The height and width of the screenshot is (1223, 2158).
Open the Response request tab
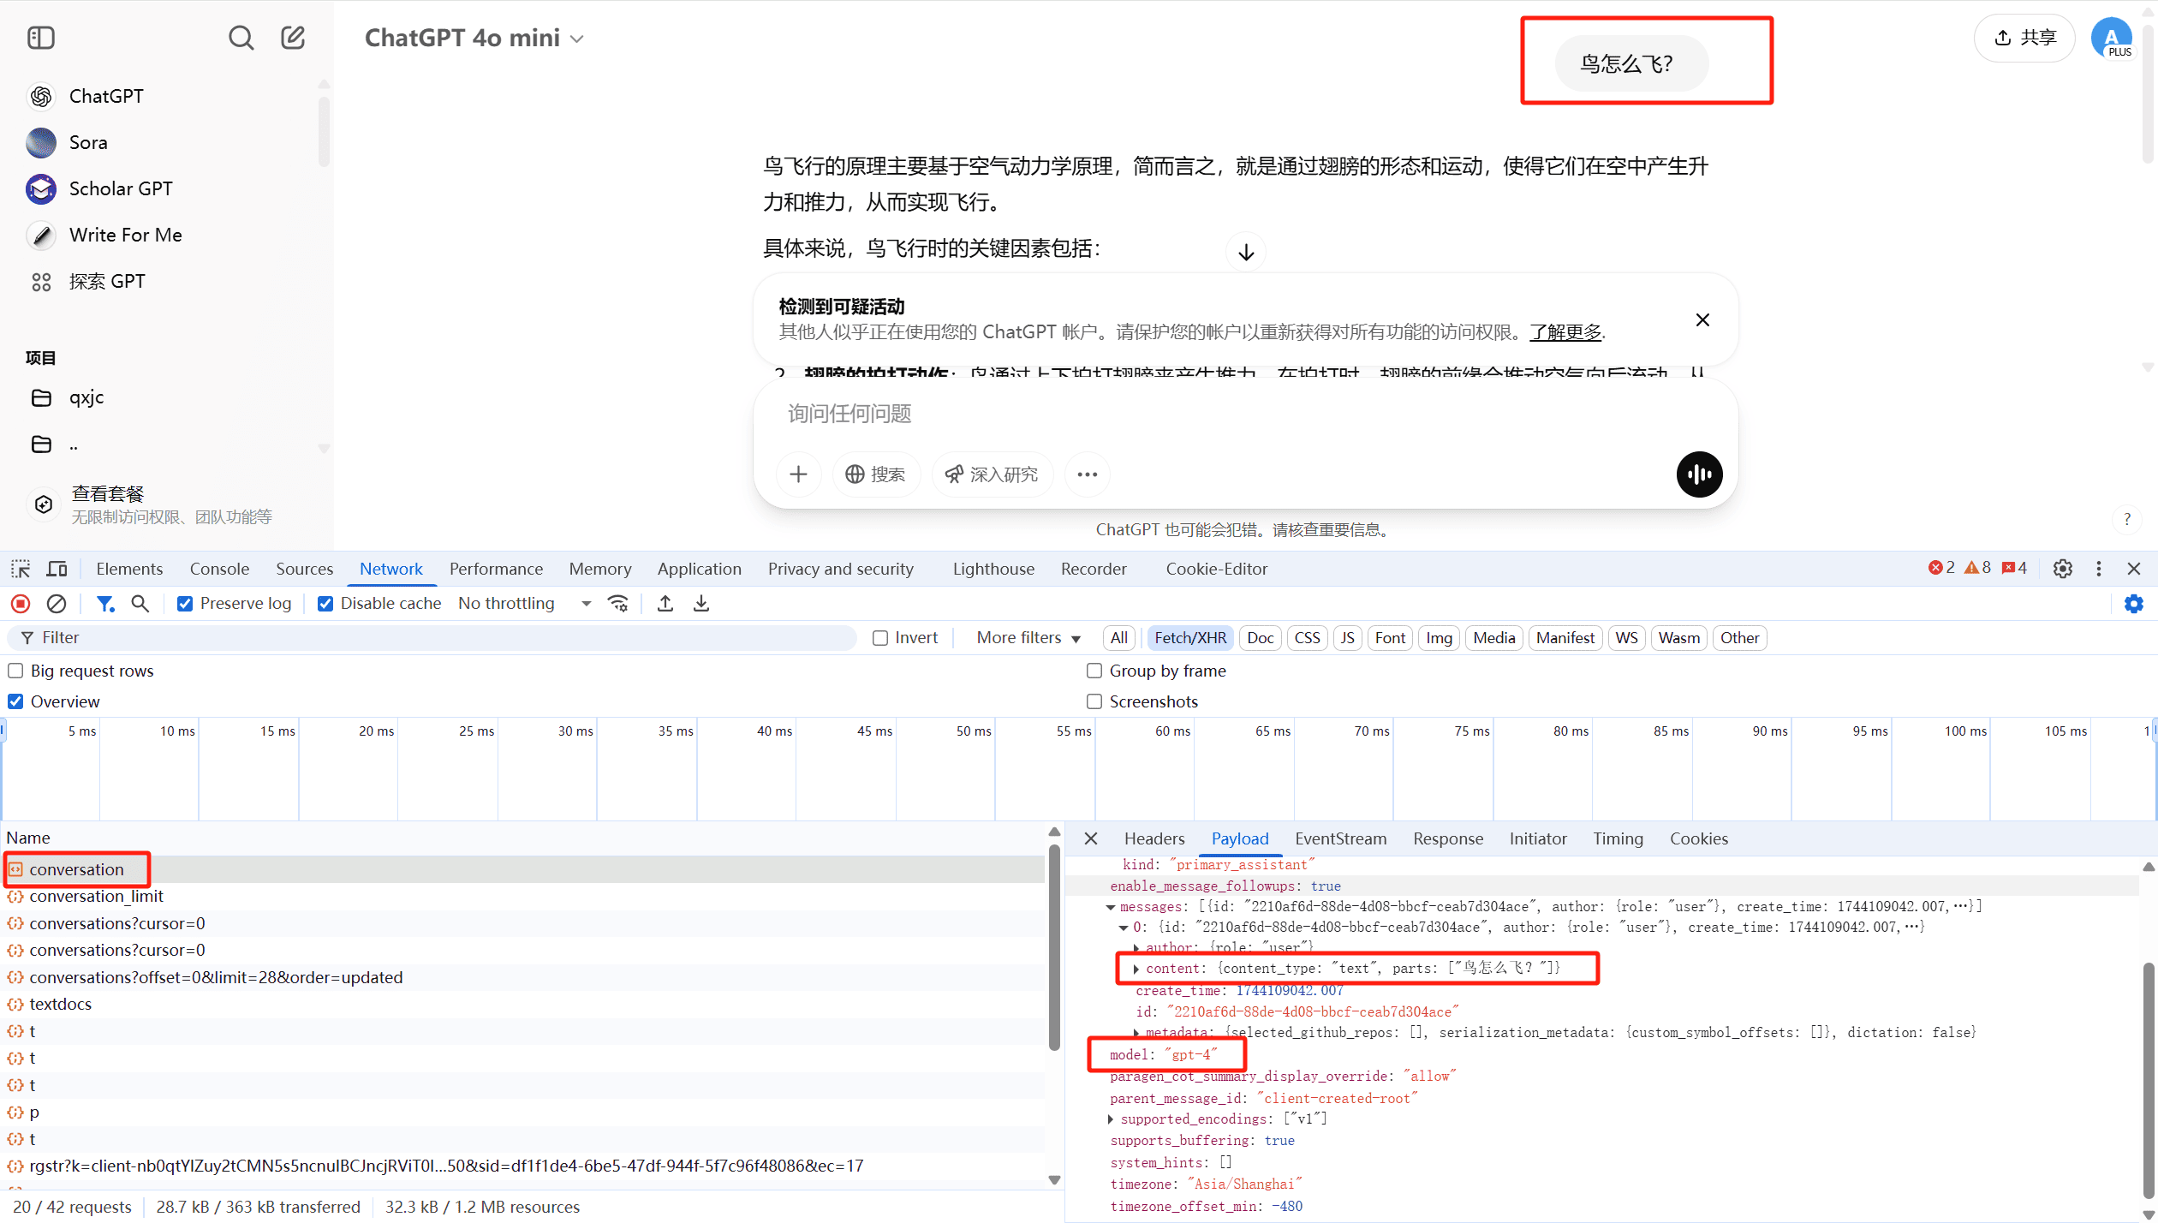(1448, 838)
